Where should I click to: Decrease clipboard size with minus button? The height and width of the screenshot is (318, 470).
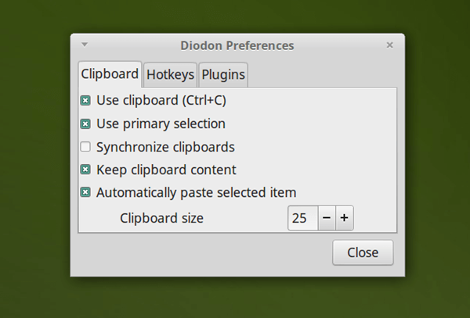point(327,218)
